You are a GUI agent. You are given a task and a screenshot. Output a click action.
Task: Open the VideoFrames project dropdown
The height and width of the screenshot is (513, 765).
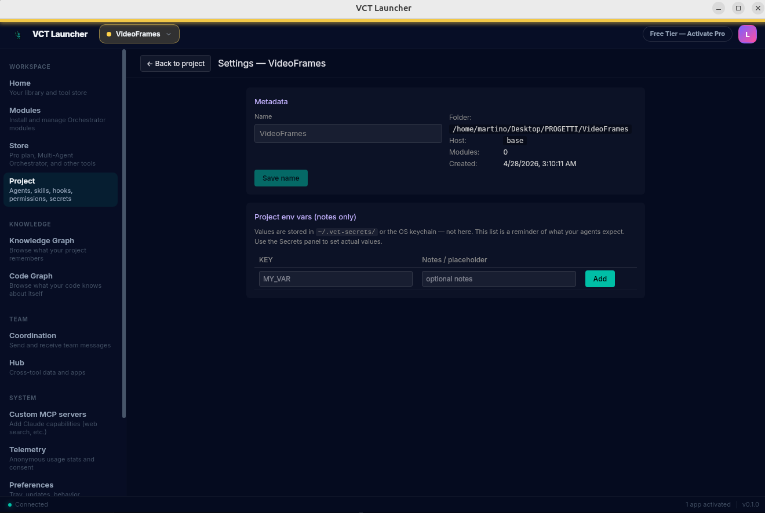point(139,34)
